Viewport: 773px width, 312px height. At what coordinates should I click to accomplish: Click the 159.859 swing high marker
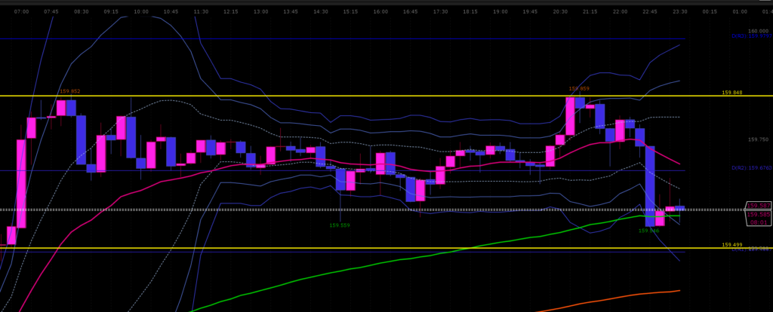[578, 88]
